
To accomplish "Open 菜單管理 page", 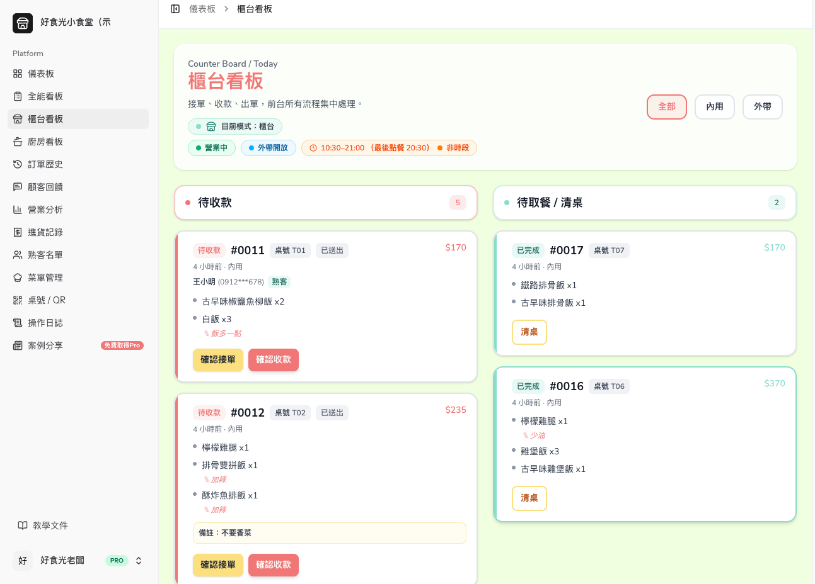I will [78, 278].
